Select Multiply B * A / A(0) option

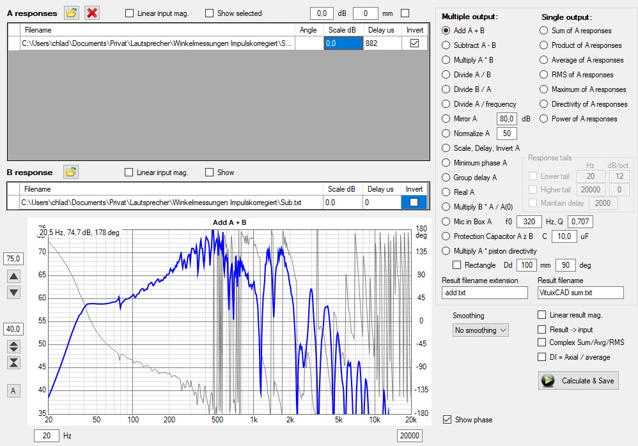pyautogui.click(x=446, y=206)
